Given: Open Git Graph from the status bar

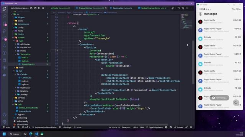Looking at the screenshot, I should tap(67, 127).
